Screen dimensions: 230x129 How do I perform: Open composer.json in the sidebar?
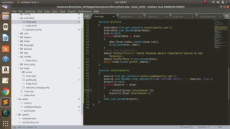[x=29, y=119]
